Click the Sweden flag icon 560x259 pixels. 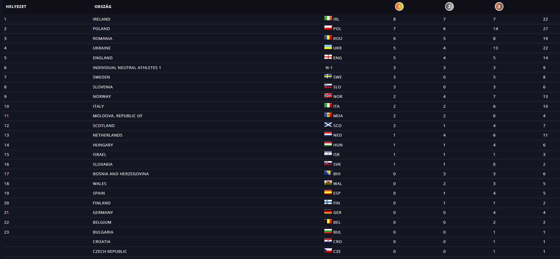pyautogui.click(x=328, y=76)
